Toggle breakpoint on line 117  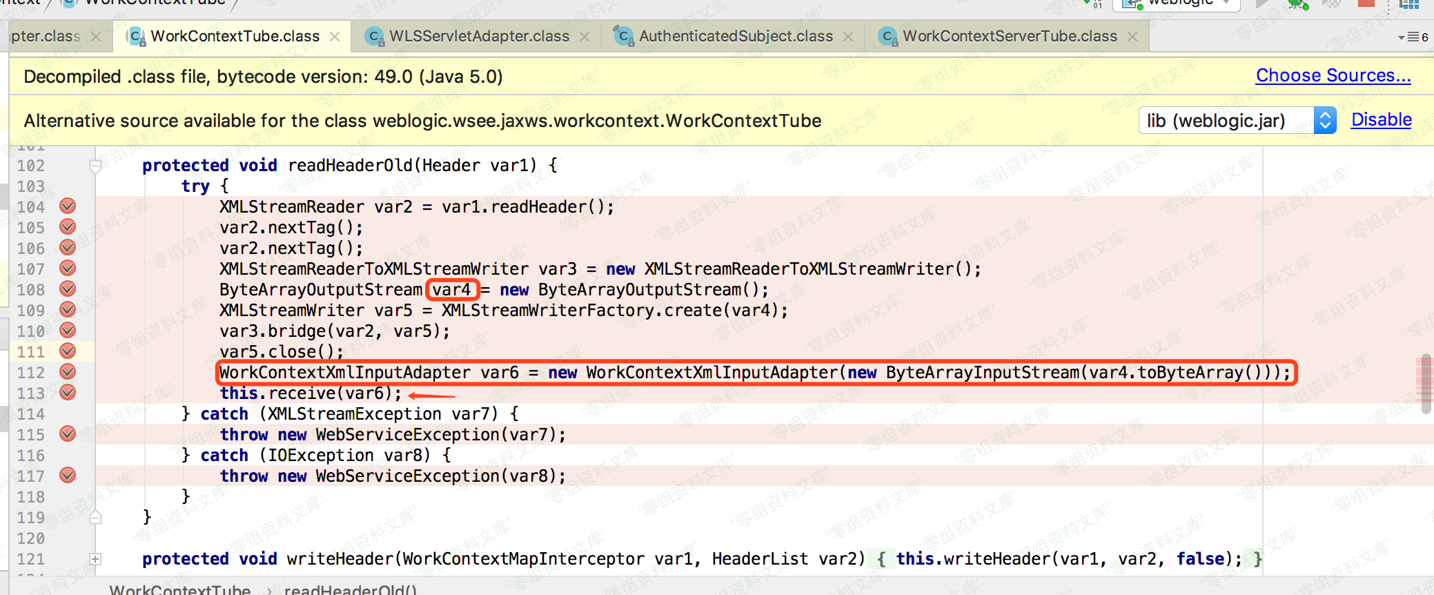tap(68, 475)
